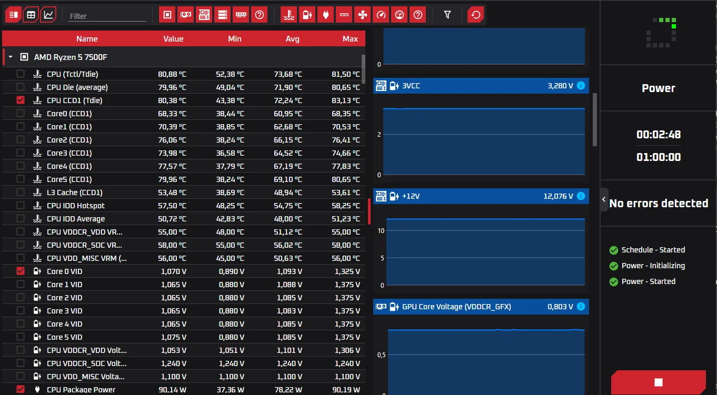Select the Core4 (CCD1) sensor name

tap(69, 166)
